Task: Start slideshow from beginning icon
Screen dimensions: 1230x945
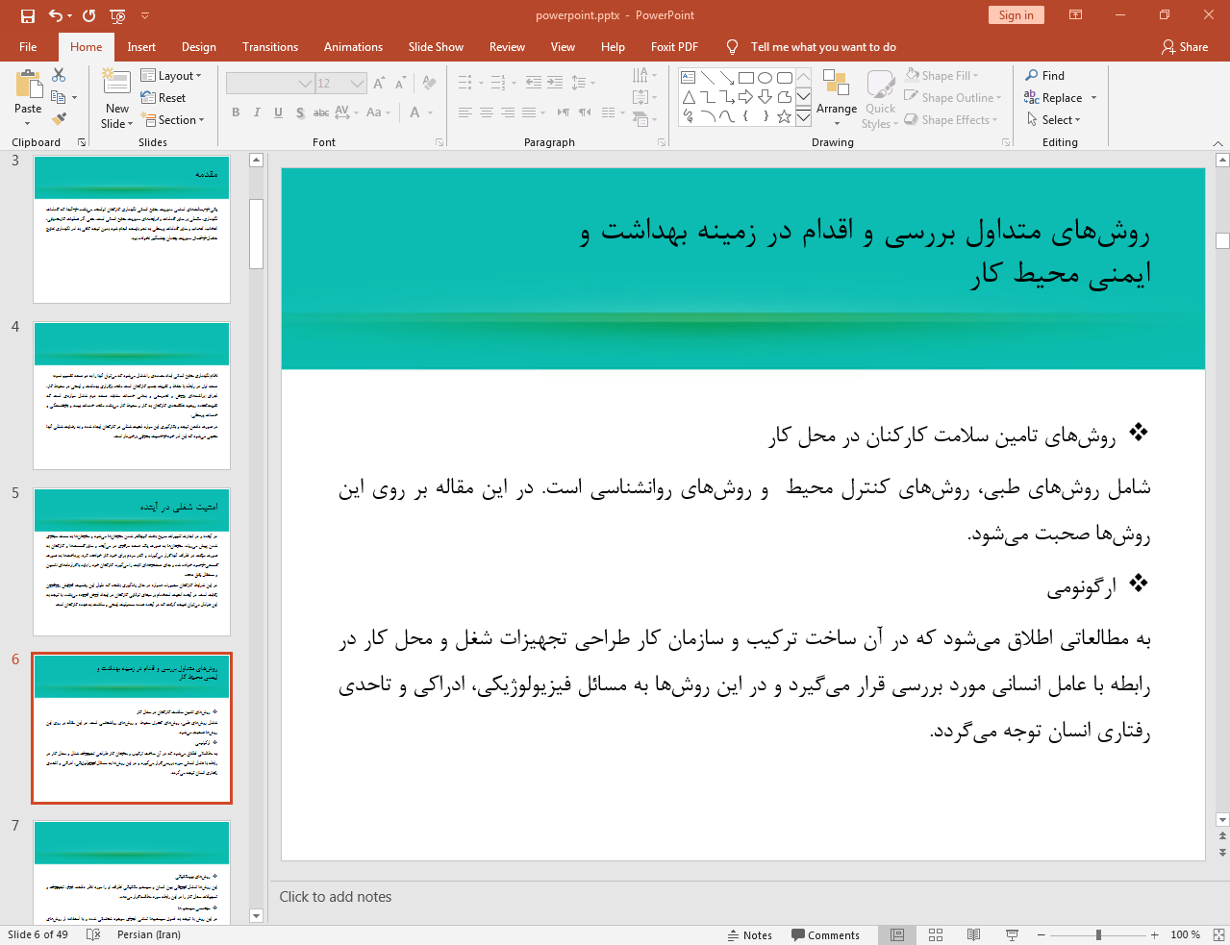Action: [x=117, y=15]
